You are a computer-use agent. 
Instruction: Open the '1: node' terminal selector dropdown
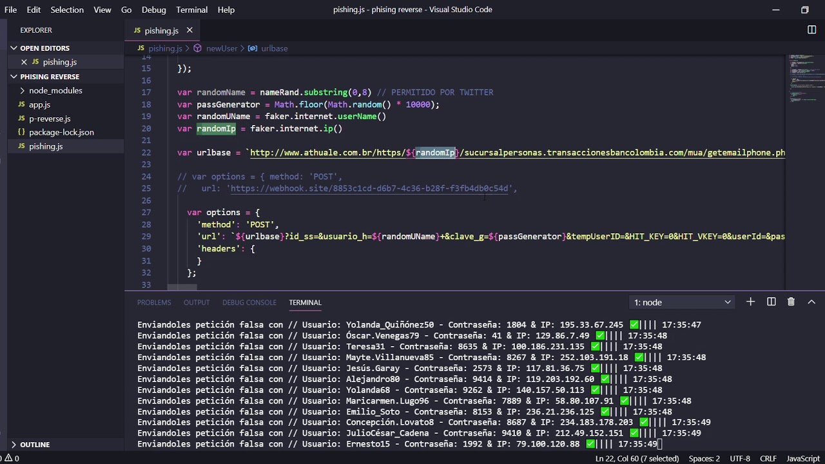click(683, 302)
